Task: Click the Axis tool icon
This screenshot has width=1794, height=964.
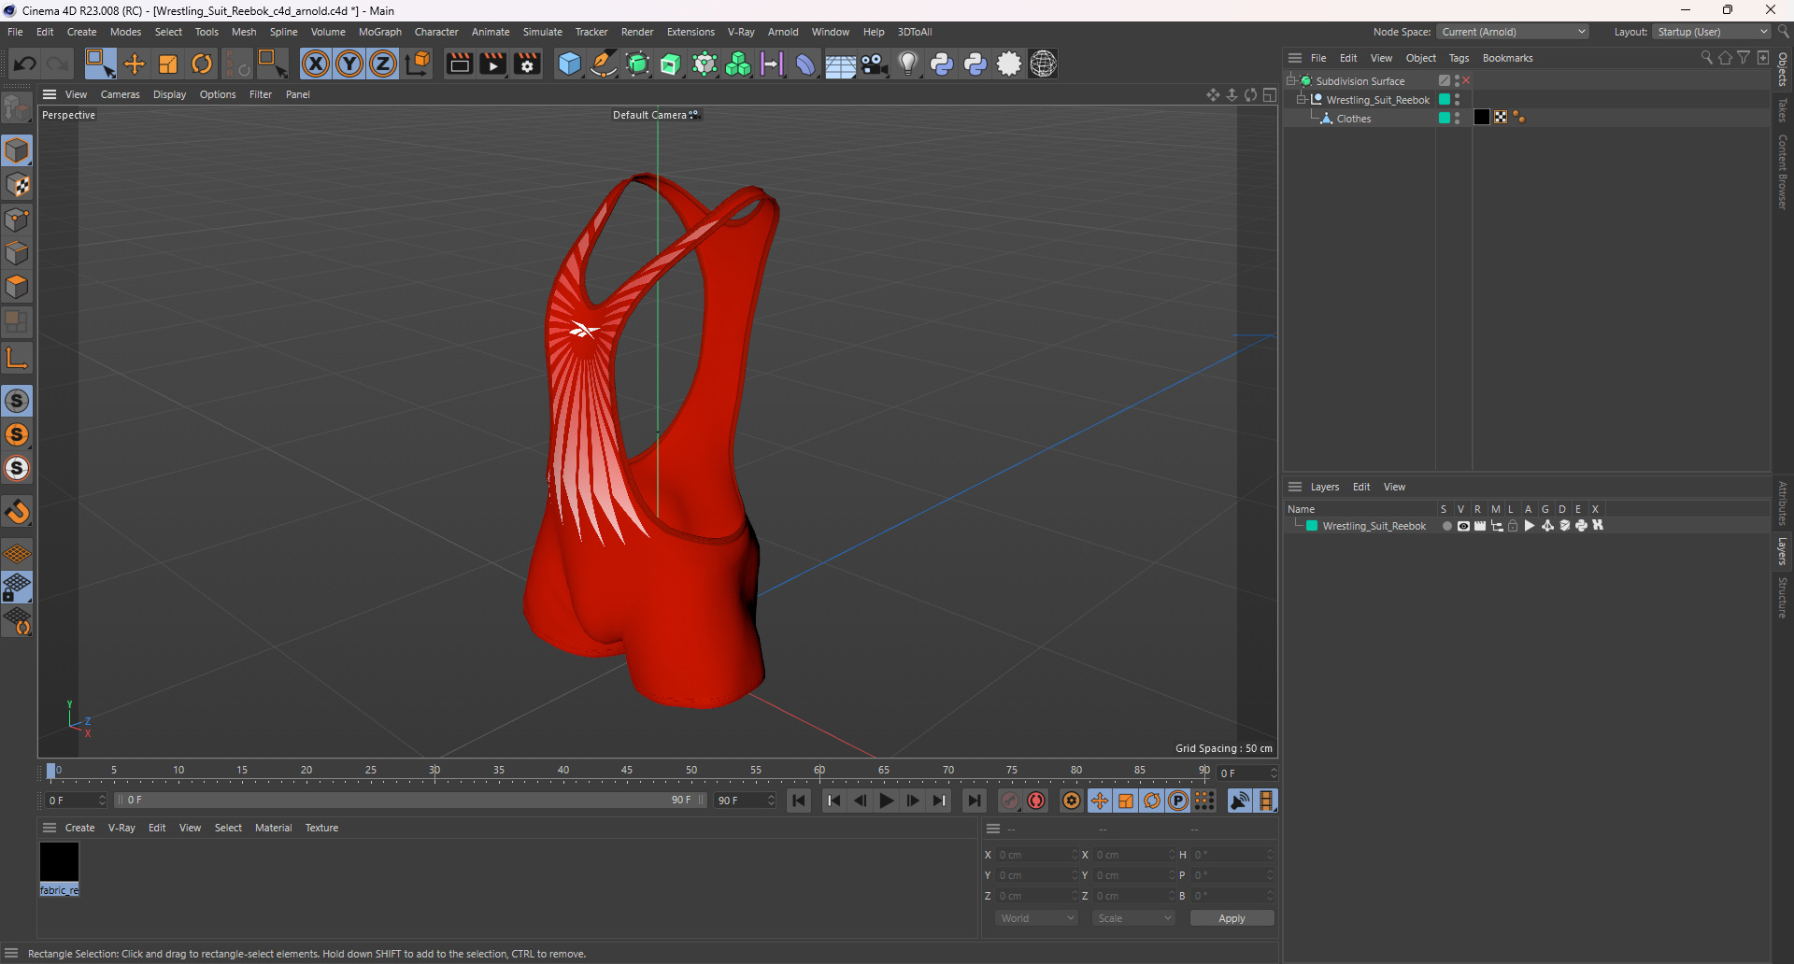Action: coord(17,358)
